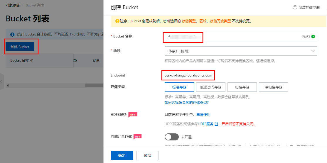Go to 对象存储 in the breadcrumb
327x163 pixels.
click(13, 5)
